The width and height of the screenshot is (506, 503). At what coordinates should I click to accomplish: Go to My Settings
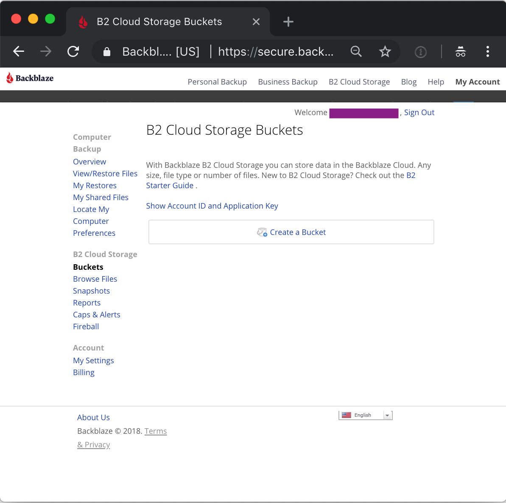[x=93, y=361]
